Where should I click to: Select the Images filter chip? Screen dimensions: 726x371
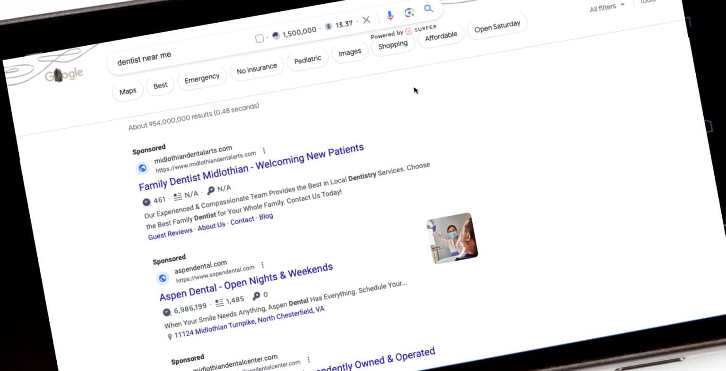click(350, 53)
